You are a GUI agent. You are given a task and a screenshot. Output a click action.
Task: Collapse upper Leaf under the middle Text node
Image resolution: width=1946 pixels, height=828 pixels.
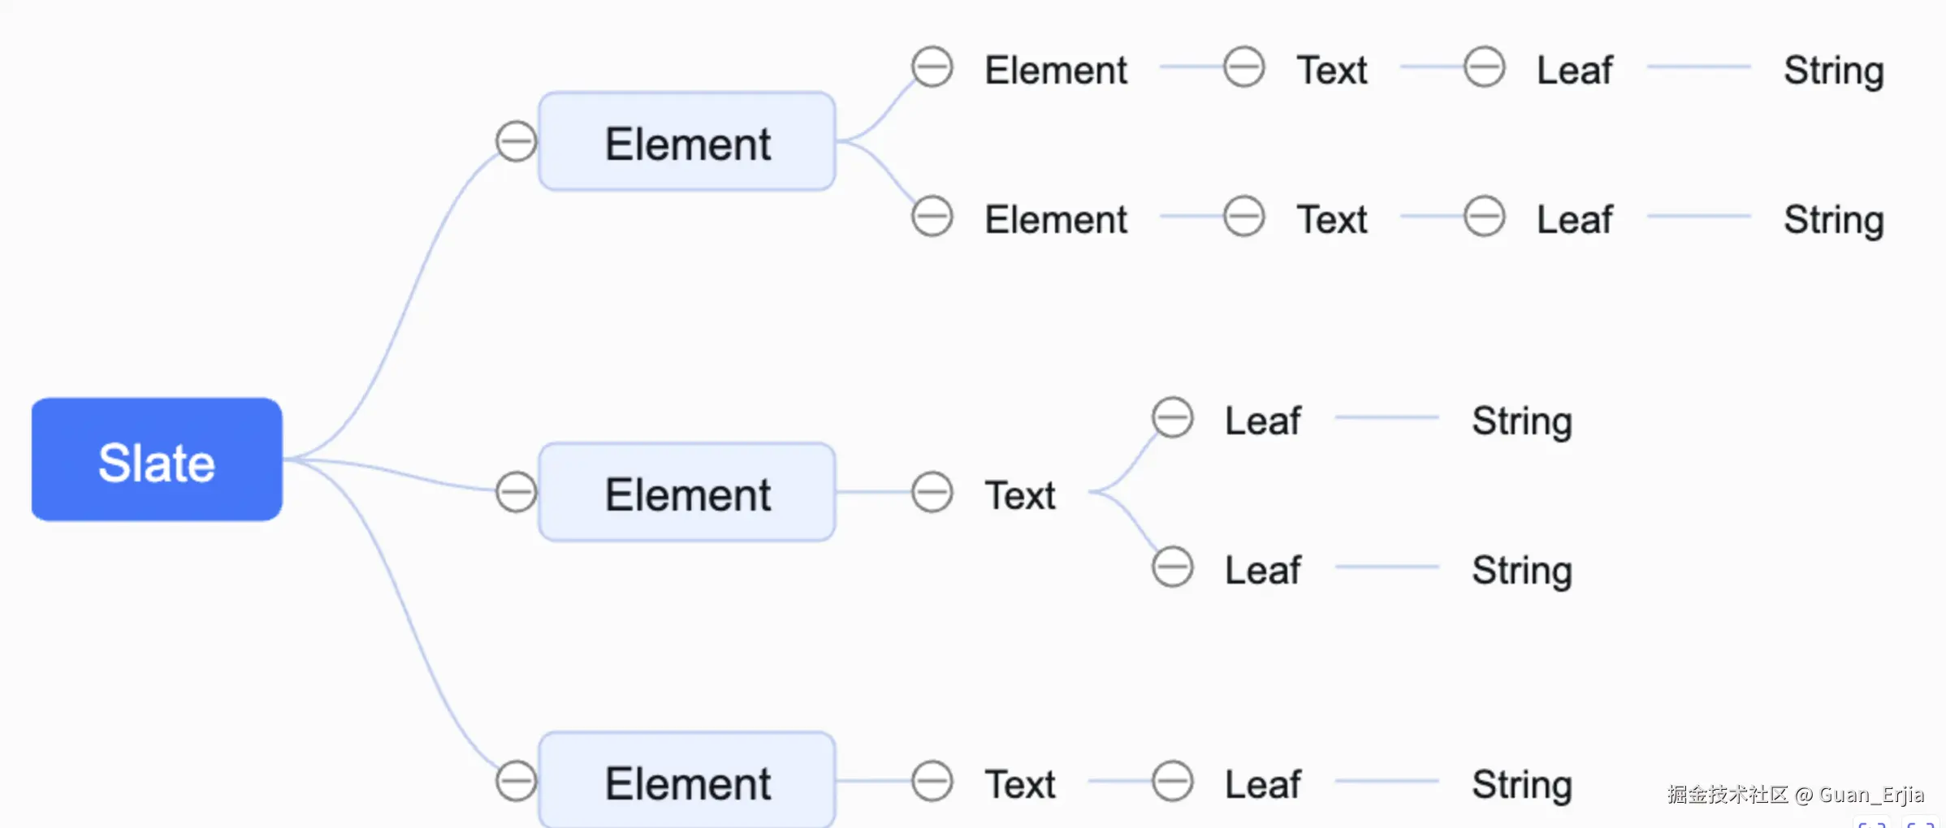1173,418
